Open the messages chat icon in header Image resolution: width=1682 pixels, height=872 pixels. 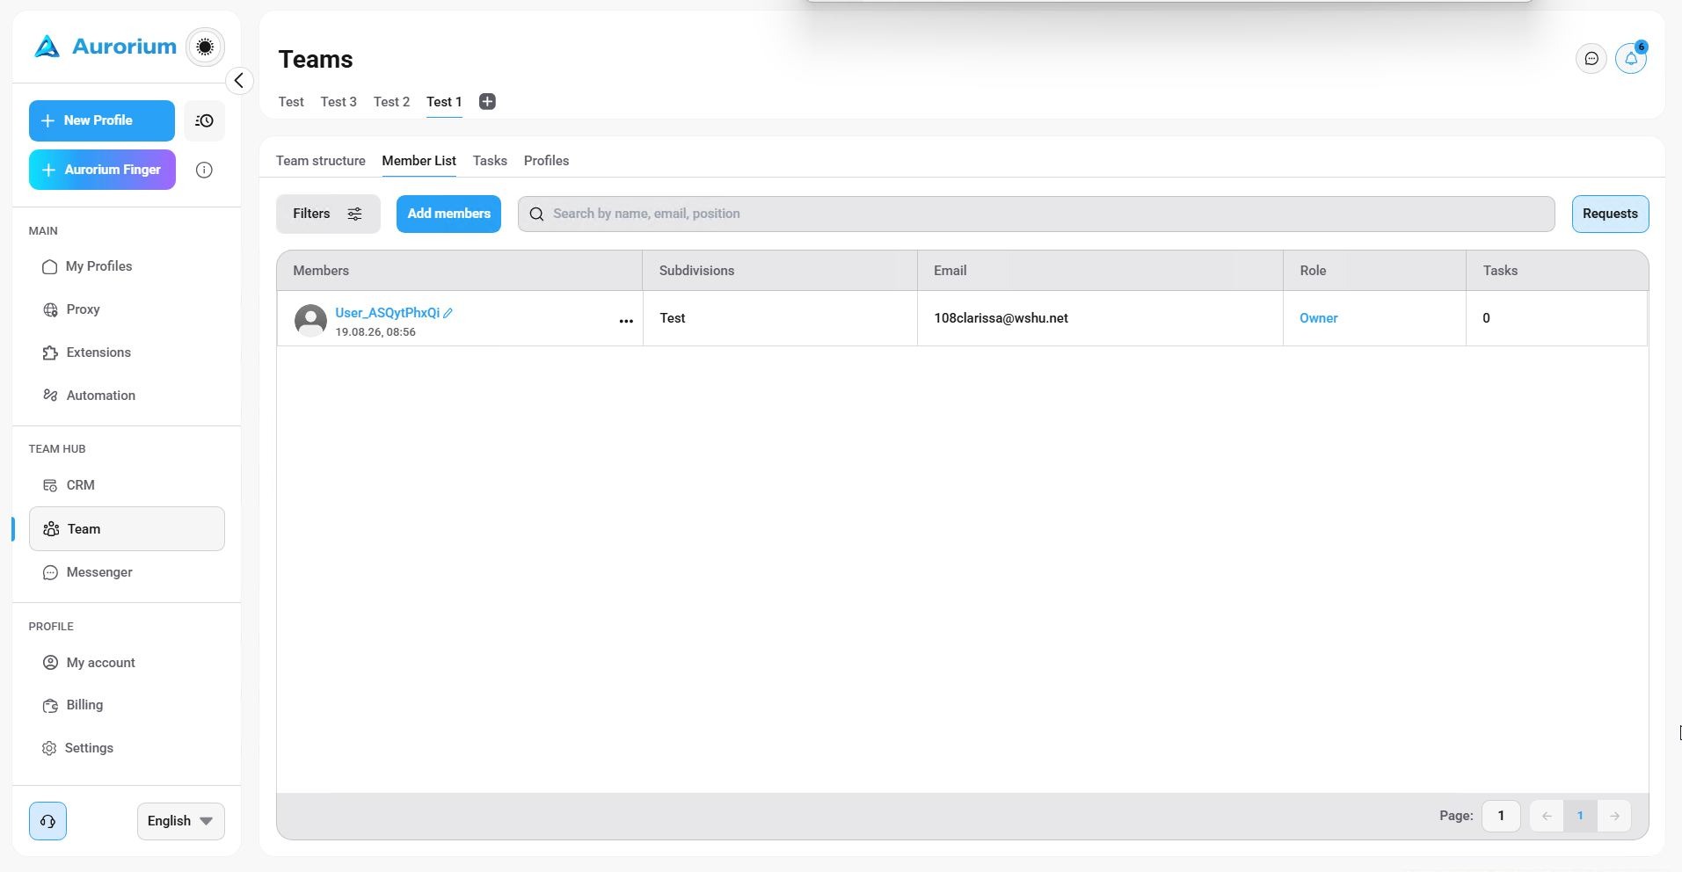tap(1591, 59)
